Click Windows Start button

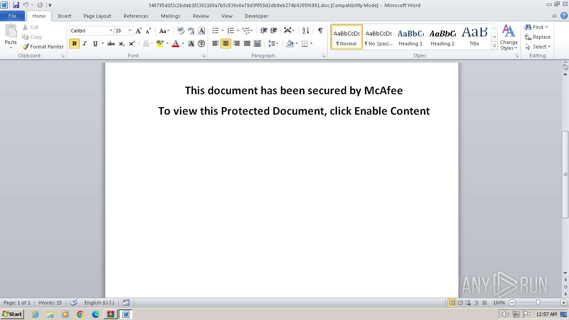pyautogui.click(x=12, y=314)
